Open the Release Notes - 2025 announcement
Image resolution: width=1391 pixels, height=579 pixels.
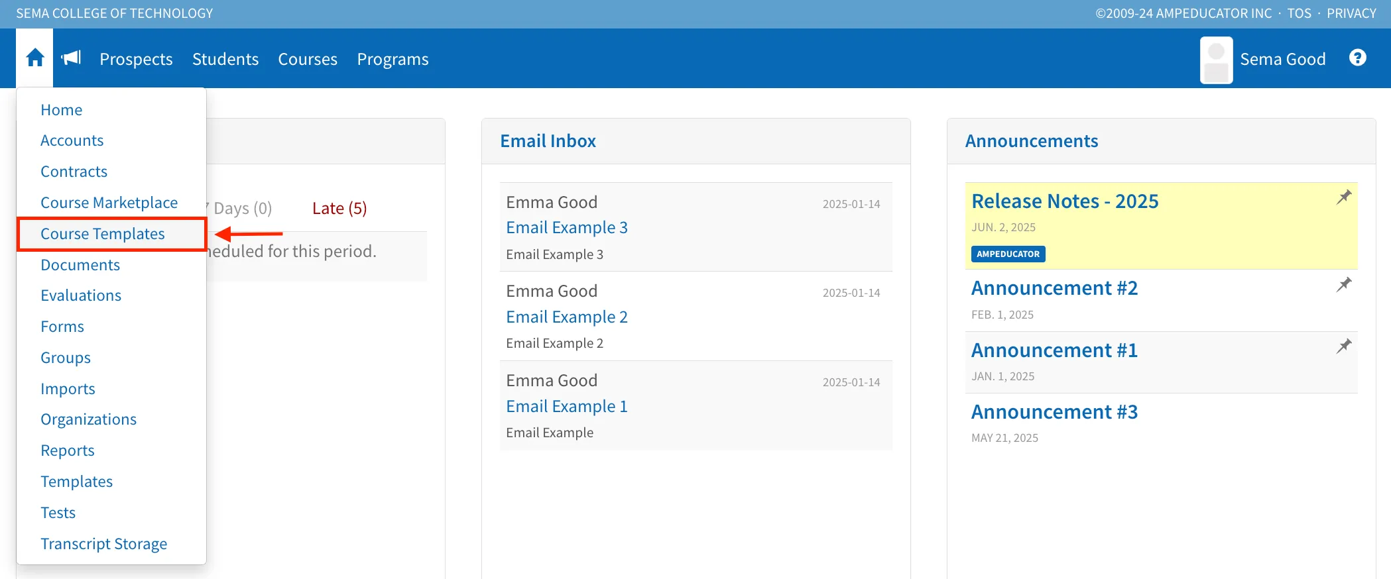1065,201
